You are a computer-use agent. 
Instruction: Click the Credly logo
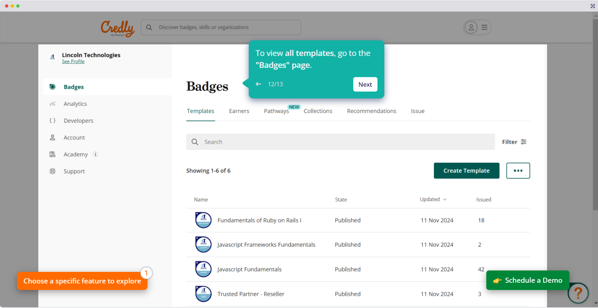[118, 28]
